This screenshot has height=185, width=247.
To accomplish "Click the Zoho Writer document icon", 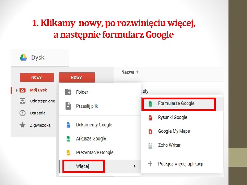I will click(151, 145).
